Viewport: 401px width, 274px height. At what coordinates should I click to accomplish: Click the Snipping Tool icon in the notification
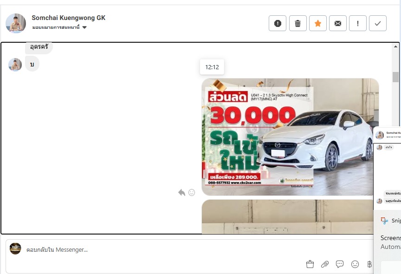[384, 221]
